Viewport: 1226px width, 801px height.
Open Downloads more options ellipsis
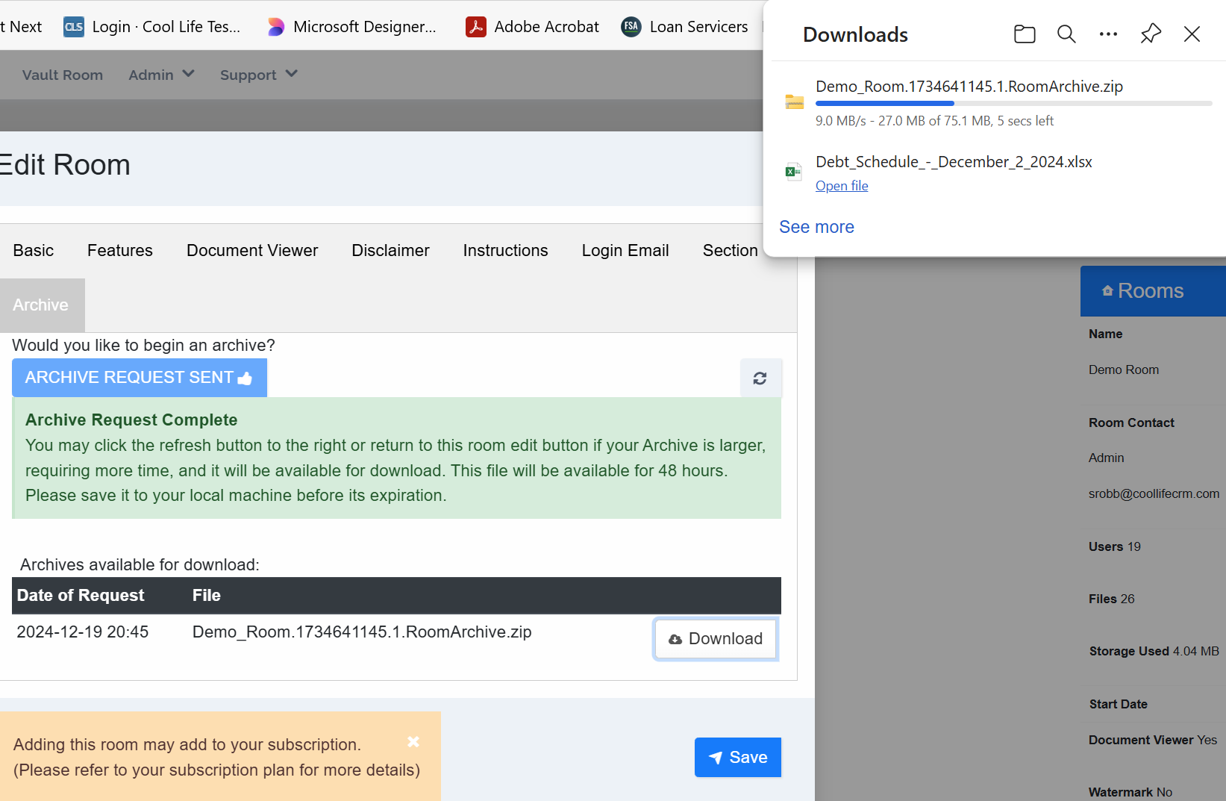pos(1108,34)
